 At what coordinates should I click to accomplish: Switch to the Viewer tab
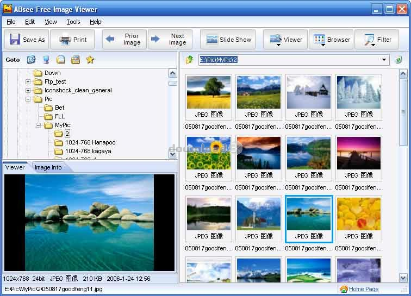coord(15,167)
